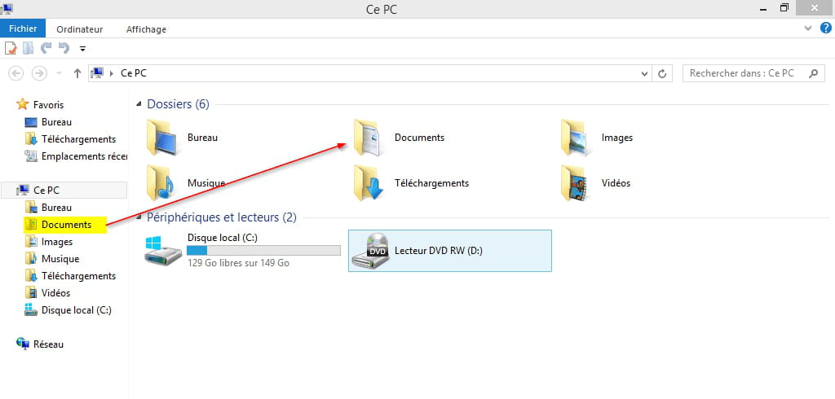
Task: Open the Vidéos folder icon in main pane
Action: [576, 183]
